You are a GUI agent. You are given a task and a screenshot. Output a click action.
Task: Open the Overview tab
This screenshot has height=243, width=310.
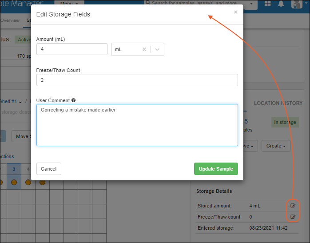tap(10, 20)
